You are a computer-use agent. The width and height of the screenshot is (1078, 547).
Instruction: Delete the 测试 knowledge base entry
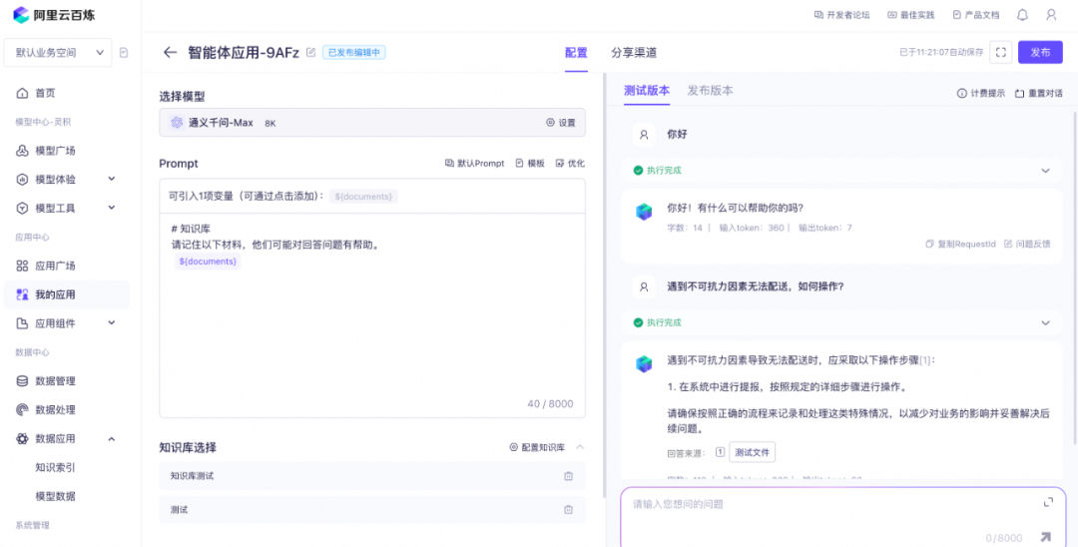coord(569,510)
